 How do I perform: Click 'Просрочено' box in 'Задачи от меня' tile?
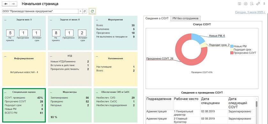pyautogui.click(x=69, y=33)
